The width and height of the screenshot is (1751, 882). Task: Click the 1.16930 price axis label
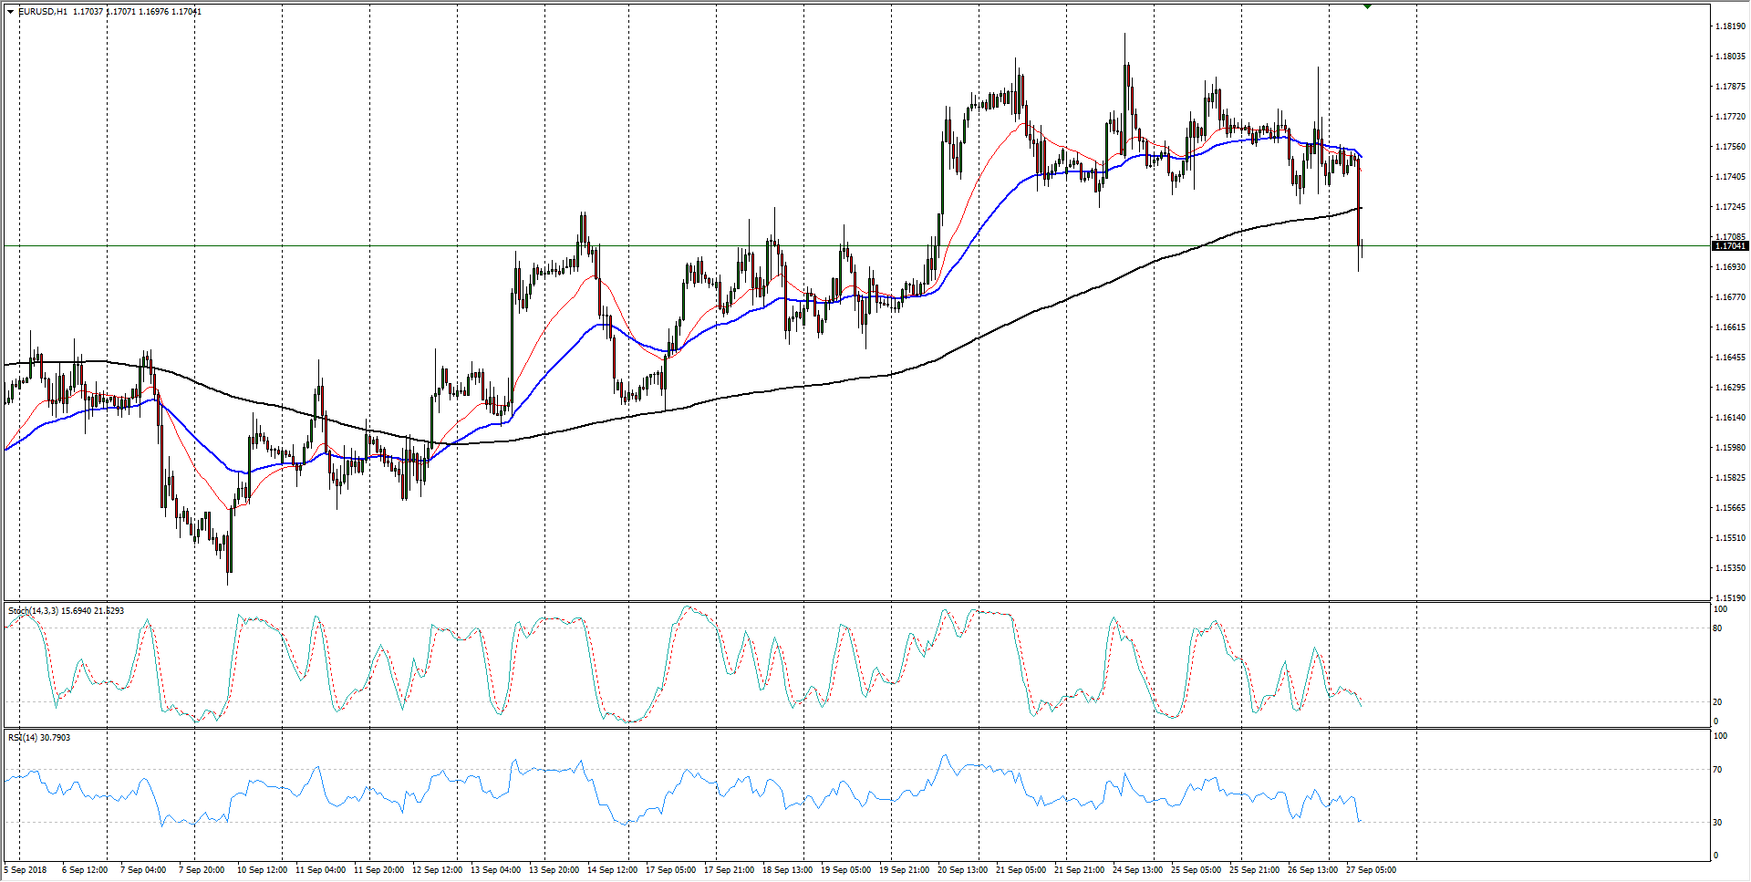click(x=1730, y=267)
